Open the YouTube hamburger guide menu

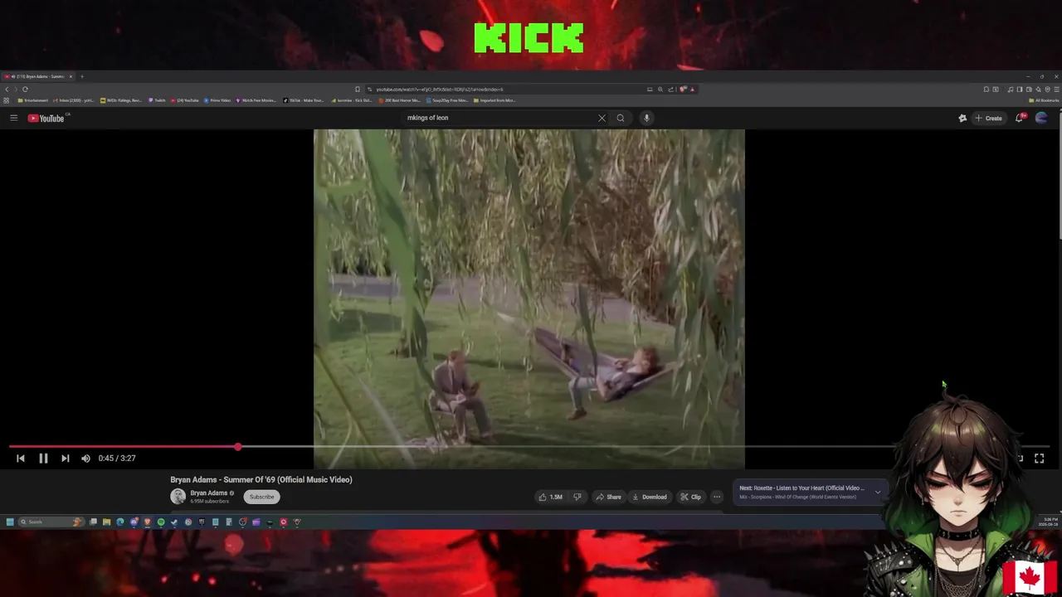(13, 118)
